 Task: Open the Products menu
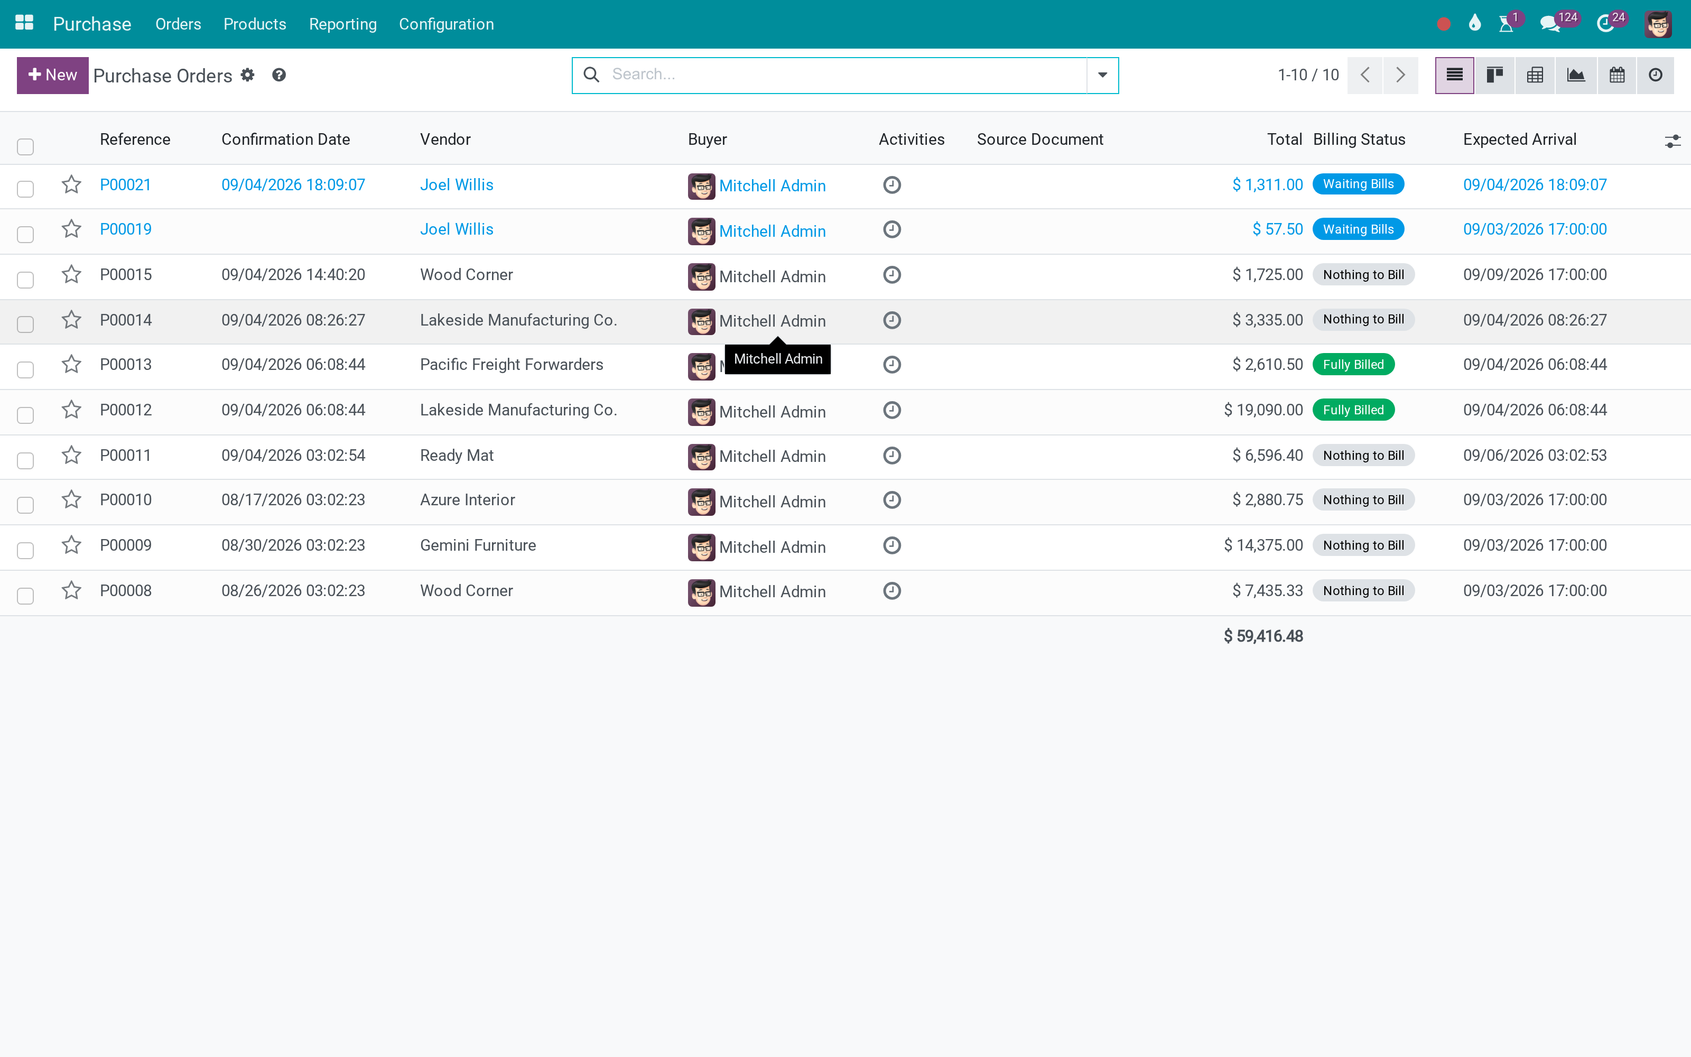point(254,24)
